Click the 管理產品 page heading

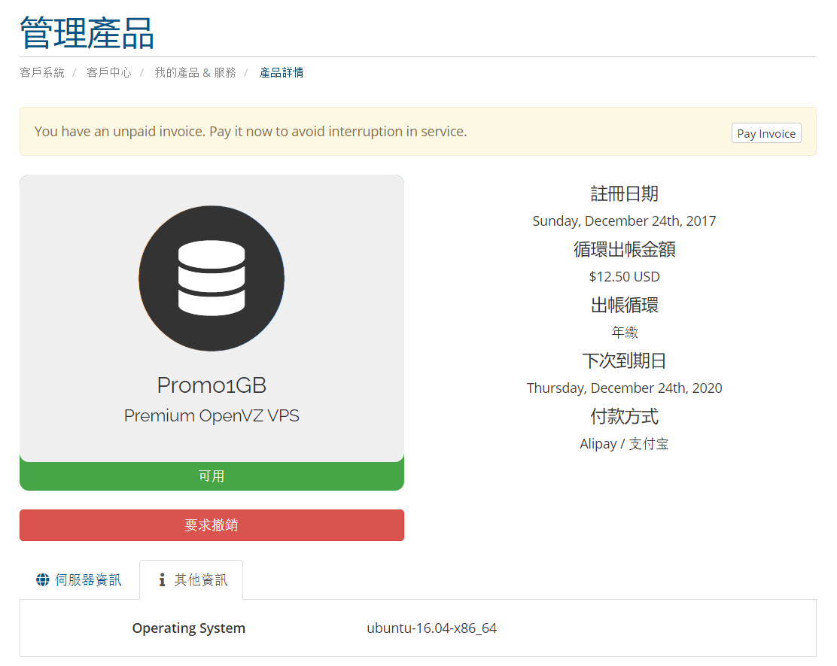pyautogui.click(x=87, y=33)
